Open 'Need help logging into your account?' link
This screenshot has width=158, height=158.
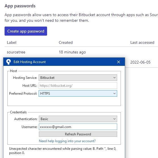[x=67, y=141]
